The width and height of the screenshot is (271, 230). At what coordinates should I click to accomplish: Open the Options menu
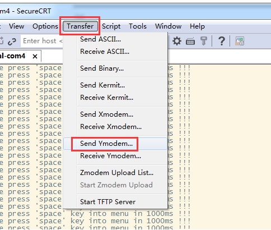point(45,26)
